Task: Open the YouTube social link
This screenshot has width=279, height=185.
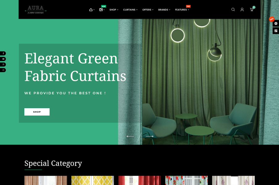Action: pyautogui.click(x=3, y=59)
